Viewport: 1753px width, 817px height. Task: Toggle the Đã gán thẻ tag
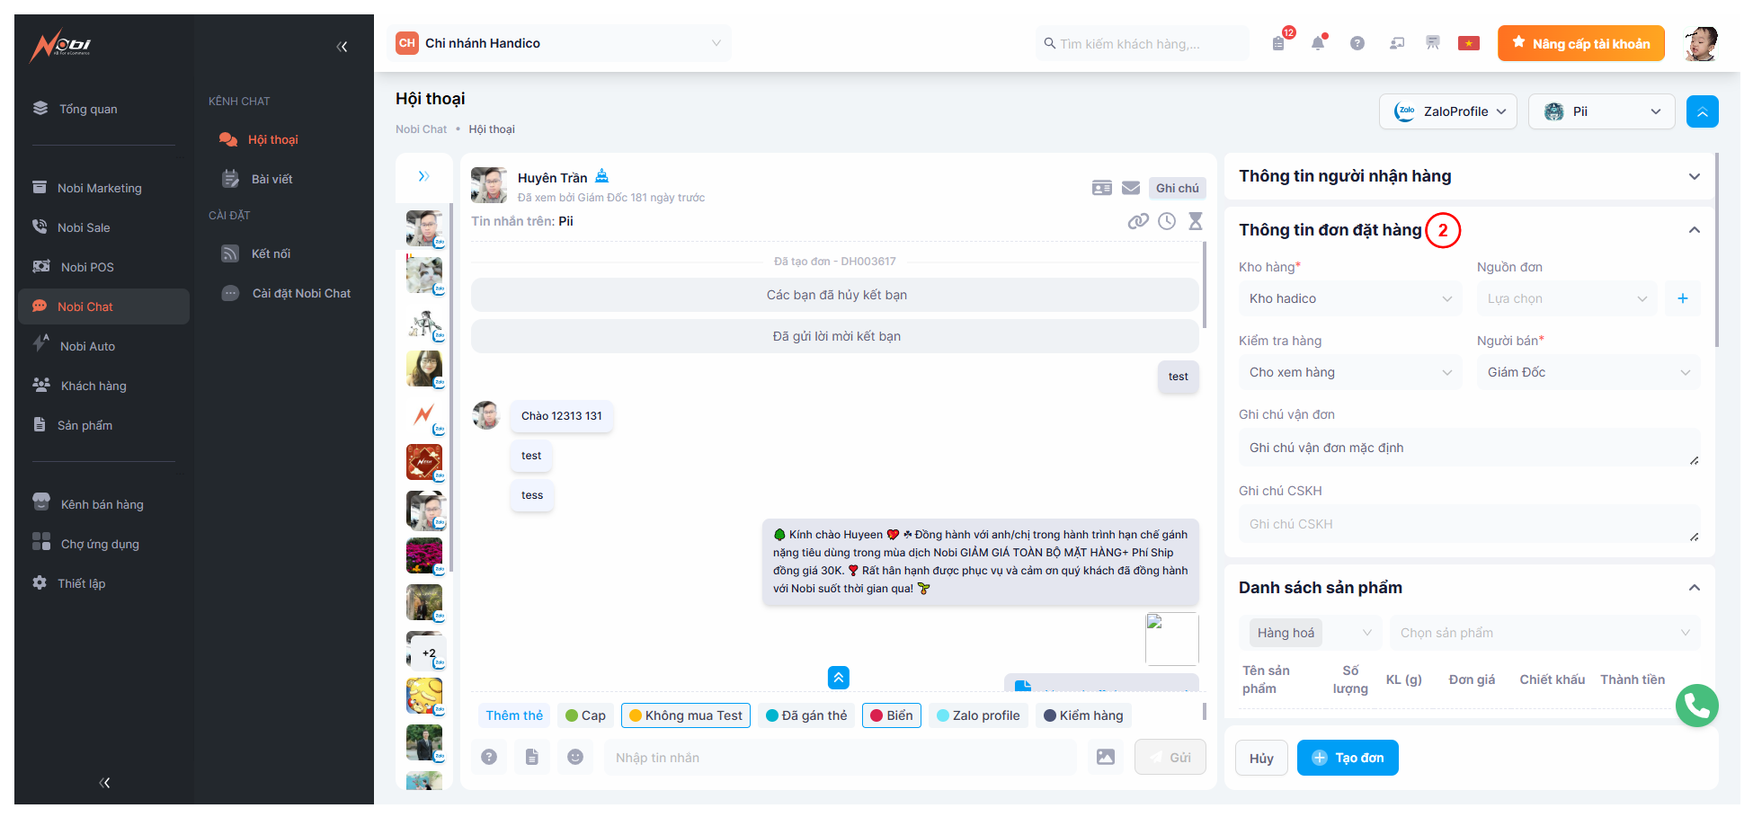806,715
